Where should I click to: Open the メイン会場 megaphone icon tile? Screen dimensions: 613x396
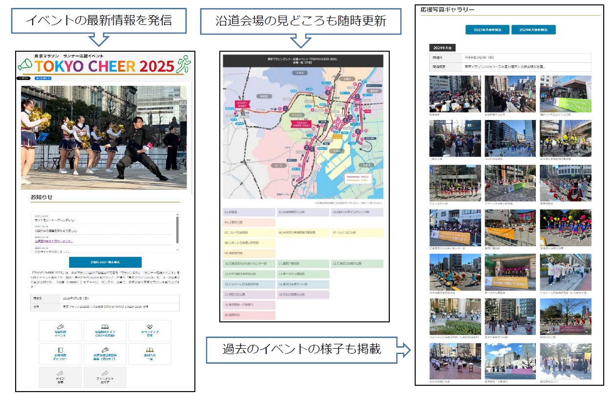click(x=61, y=377)
